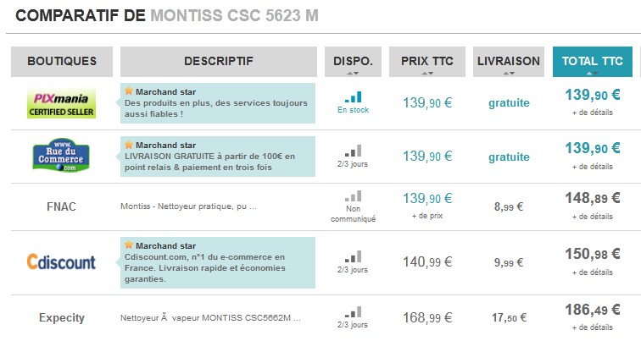Select the BOUTIQUES column header
The image size is (641, 341).
(x=62, y=62)
